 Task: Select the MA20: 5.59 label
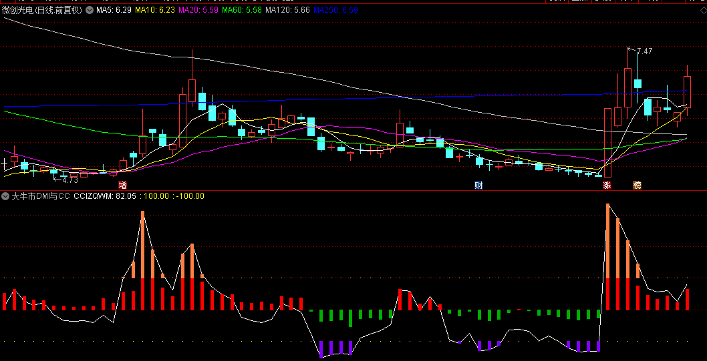(199, 10)
